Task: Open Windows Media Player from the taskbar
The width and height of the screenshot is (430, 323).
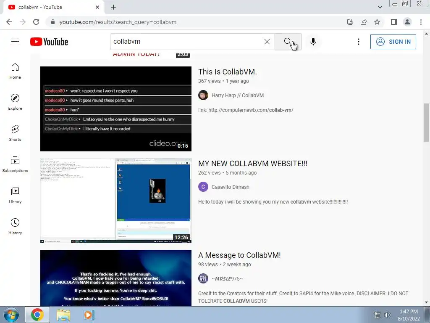Action: 88,315
